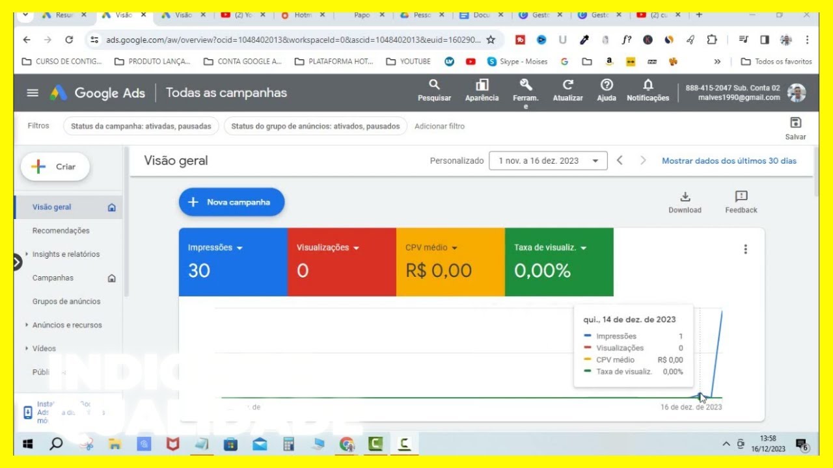Open the Google Ads hamburger menu
The height and width of the screenshot is (468, 833).
point(33,93)
